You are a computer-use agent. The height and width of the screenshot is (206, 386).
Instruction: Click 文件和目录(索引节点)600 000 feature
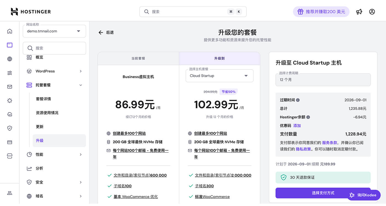pos(140,175)
